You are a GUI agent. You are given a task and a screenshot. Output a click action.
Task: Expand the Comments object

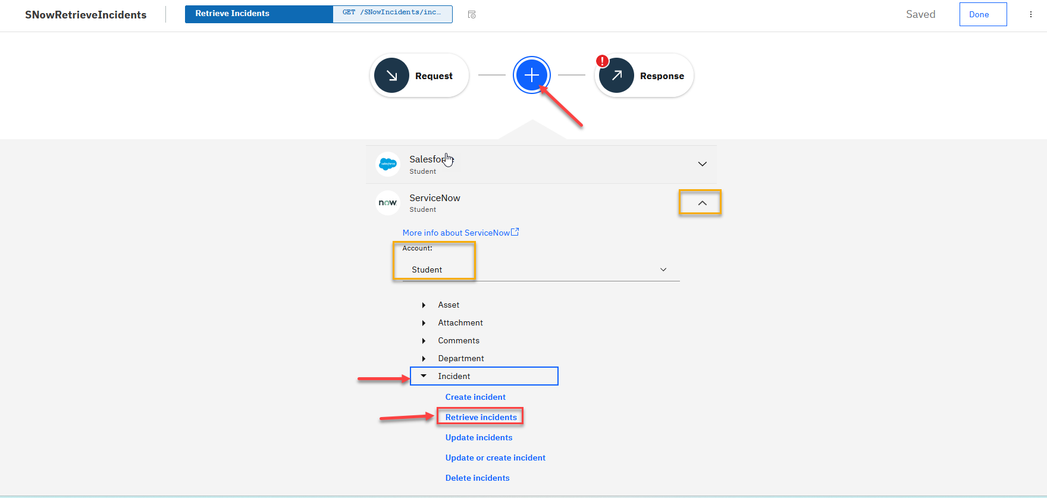click(424, 341)
